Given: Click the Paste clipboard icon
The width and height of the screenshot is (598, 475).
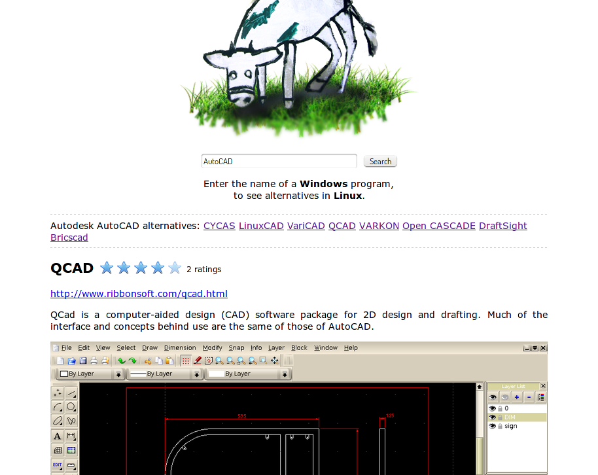Looking at the screenshot, I should (169, 361).
